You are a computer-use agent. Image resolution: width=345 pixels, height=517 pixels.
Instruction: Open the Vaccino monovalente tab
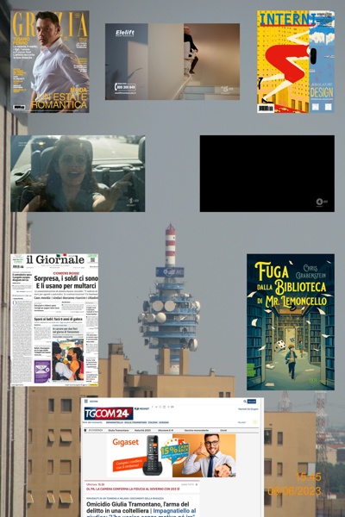point(196,430)
